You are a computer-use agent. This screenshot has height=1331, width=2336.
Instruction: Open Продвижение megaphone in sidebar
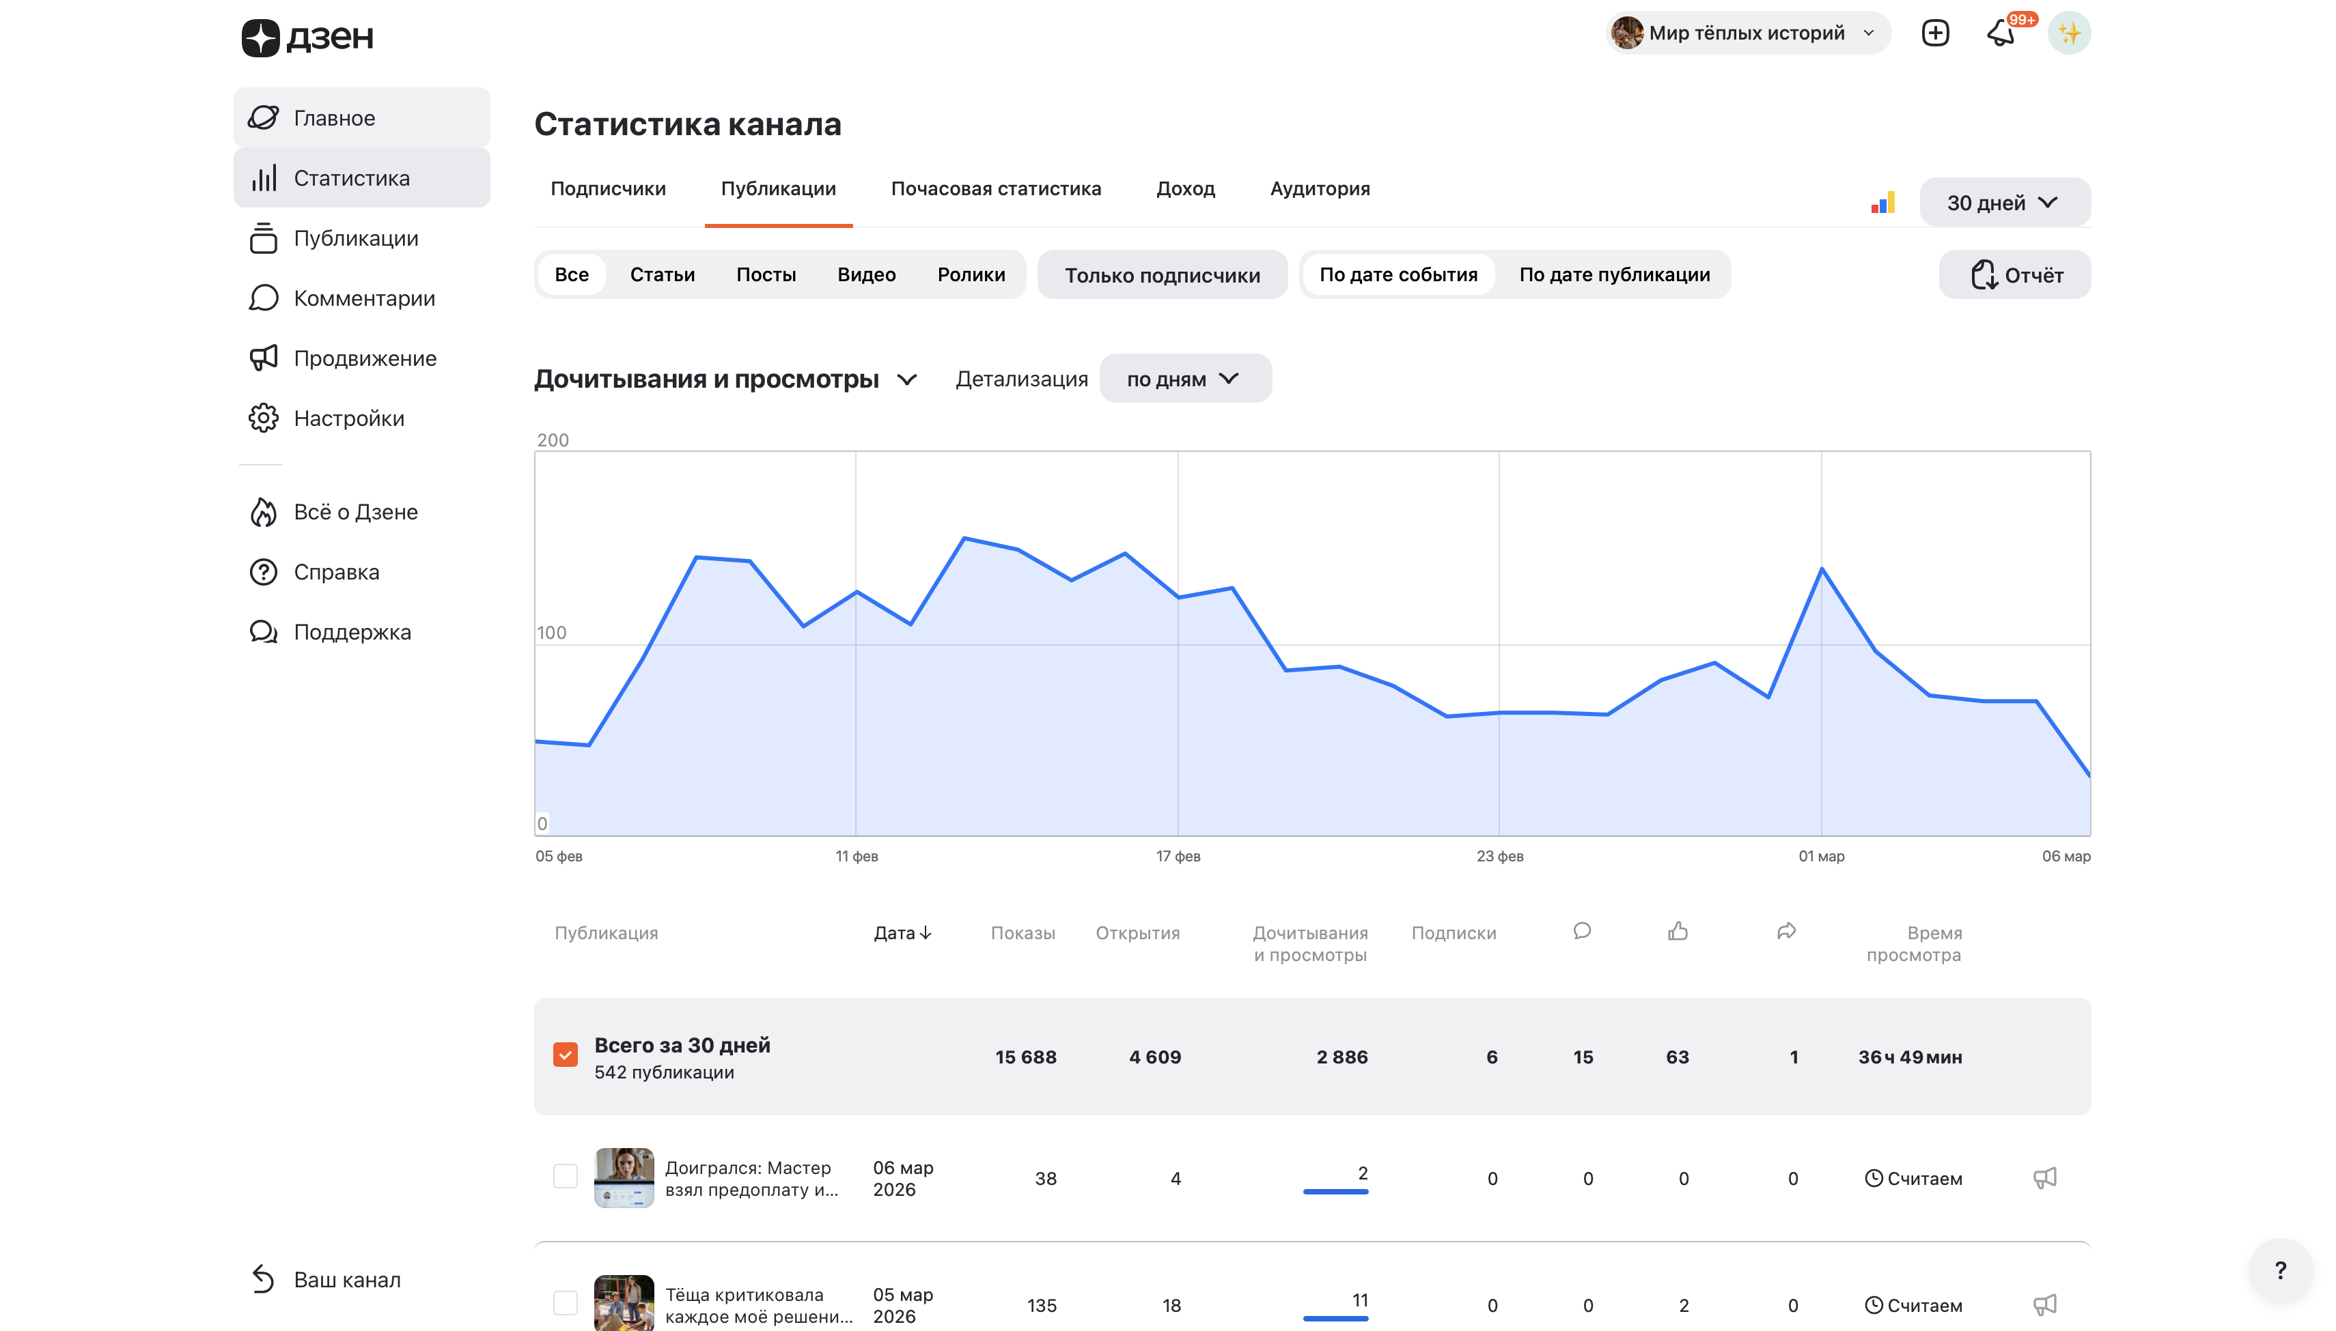click(264, 358)
